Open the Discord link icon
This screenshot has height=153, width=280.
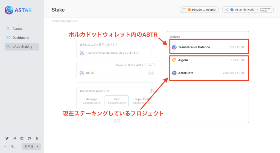[x=22, y=138]
